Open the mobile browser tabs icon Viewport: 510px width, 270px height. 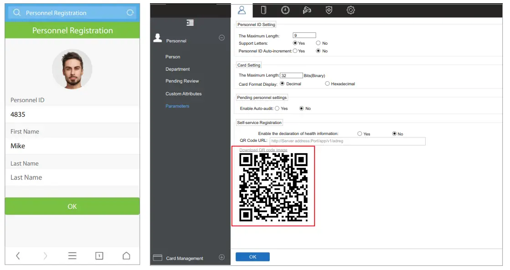pyautogui.click(x=99, y=256)
